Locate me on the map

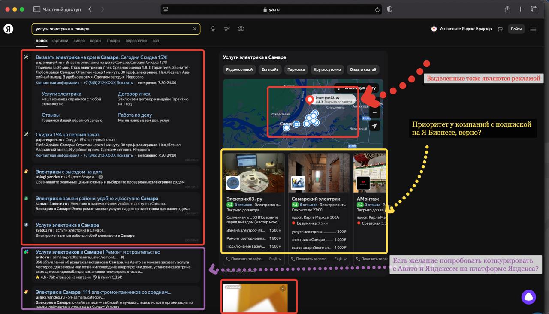(x=374, y=126)
